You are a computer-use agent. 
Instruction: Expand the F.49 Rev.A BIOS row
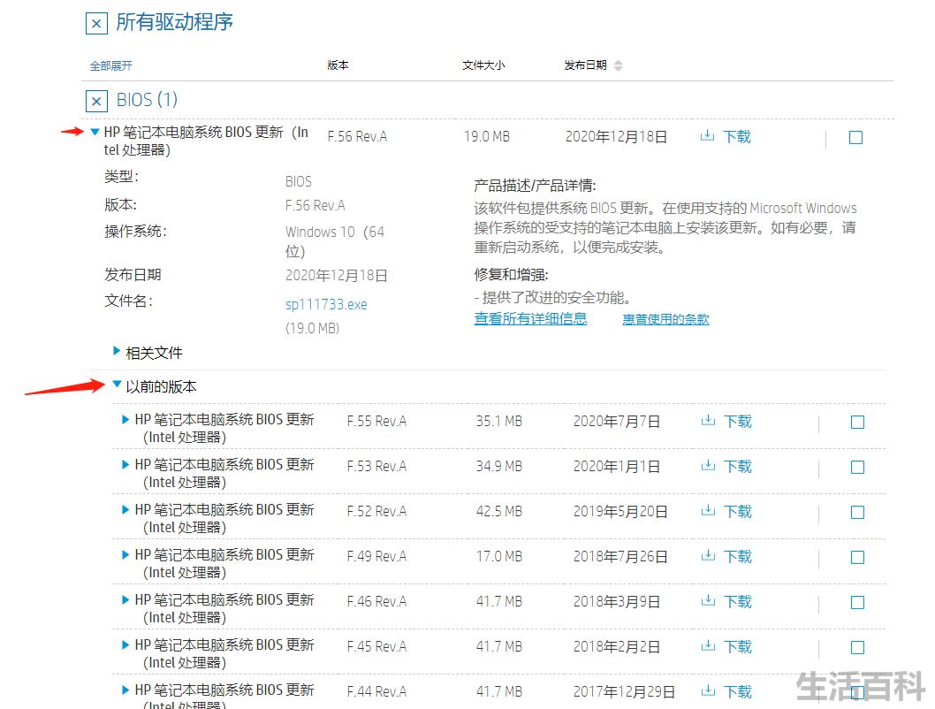pos(125,554)
